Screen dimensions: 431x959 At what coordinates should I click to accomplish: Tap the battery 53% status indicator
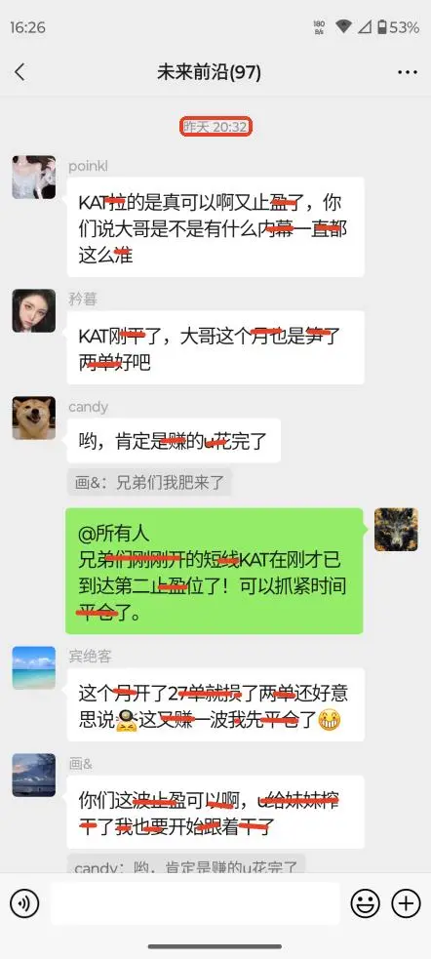[398, 27]
